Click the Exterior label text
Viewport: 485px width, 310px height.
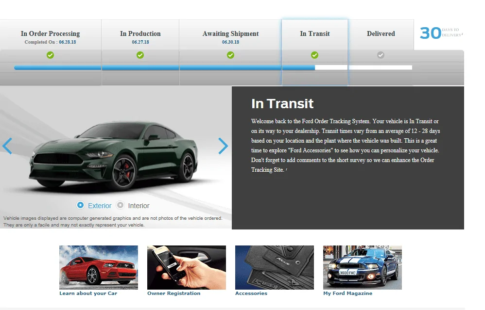tap(100, 206)
